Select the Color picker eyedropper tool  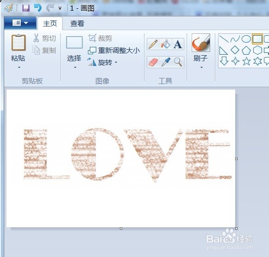point(165,62)
